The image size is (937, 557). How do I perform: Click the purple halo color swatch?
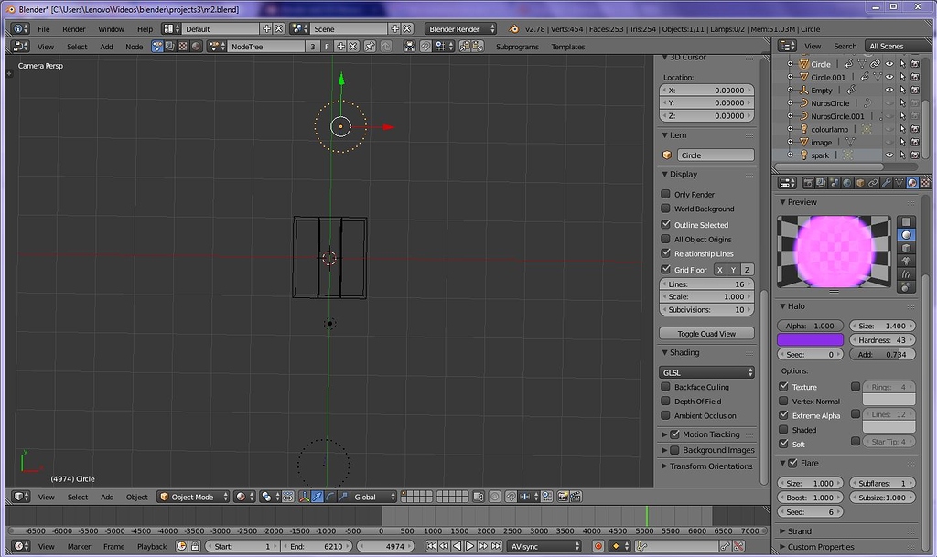[810, 339]
